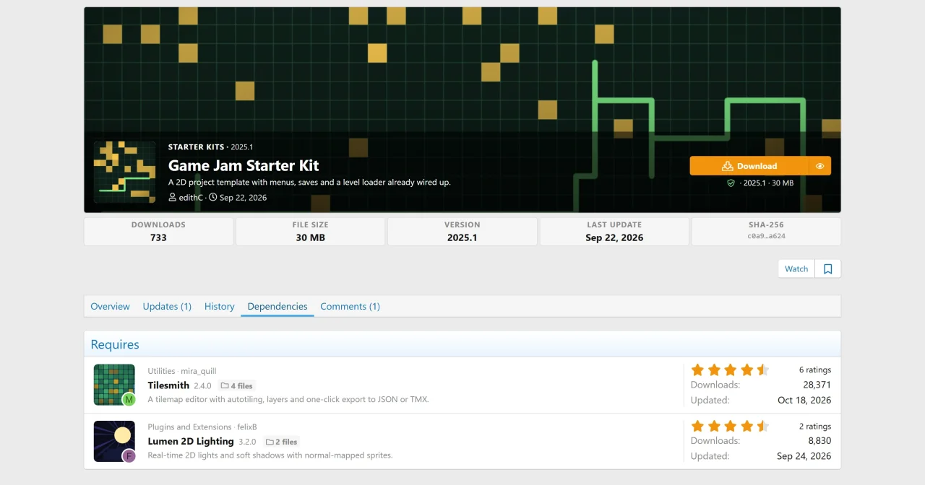
Task: Open the author edithC profile link
Action: click(x=191, y=197)
